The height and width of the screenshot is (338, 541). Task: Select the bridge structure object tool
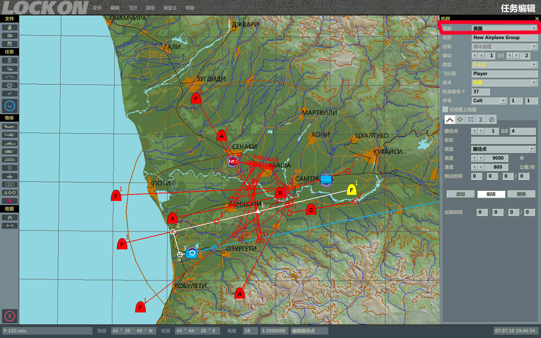[10, 160]
